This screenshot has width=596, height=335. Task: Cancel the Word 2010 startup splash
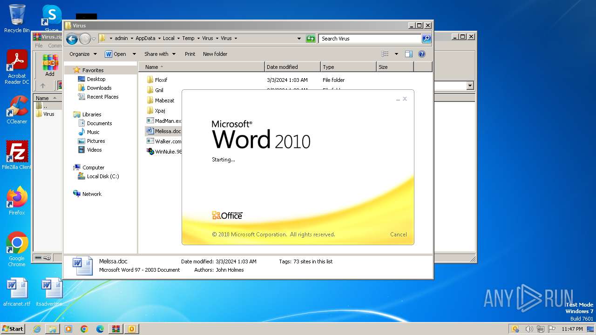tap(398, 234)
